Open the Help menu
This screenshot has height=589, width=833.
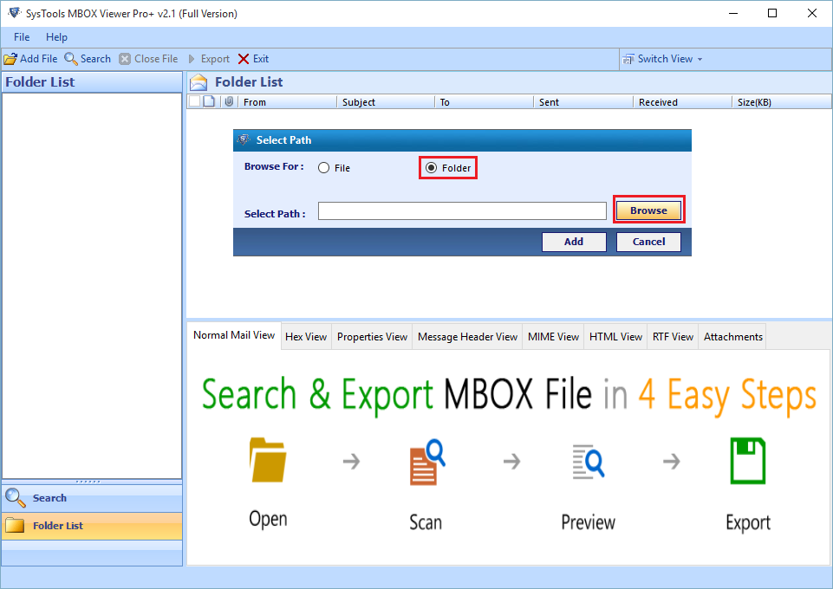56,37
